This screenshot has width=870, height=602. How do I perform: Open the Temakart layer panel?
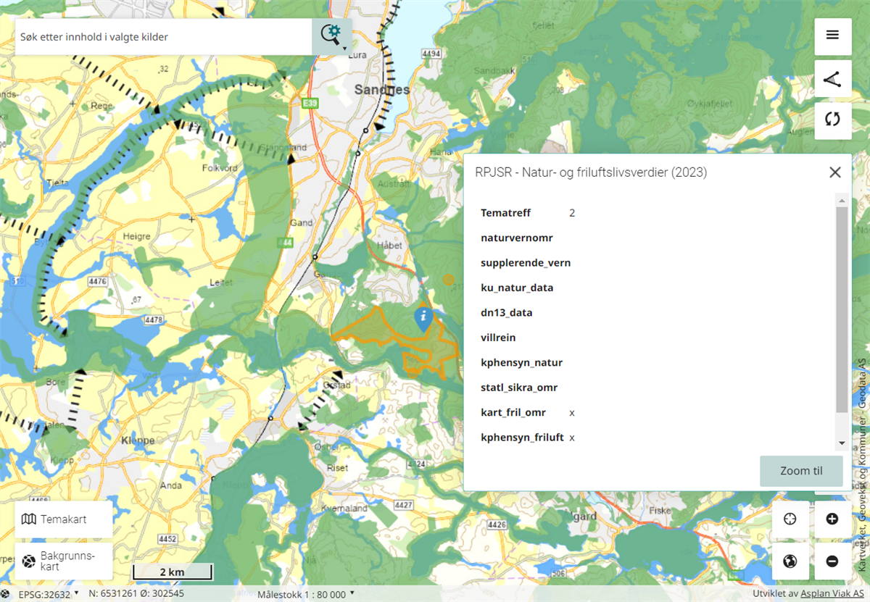63,519
